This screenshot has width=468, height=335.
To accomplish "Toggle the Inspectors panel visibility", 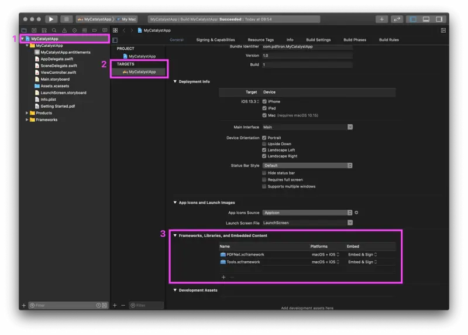I will (x=439, y=19).
